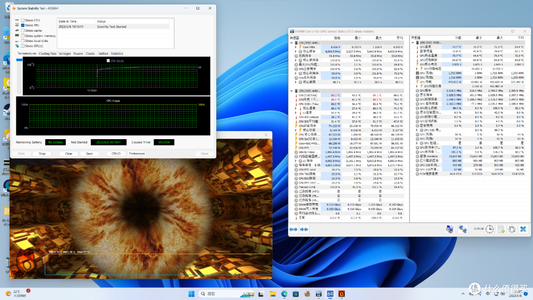Switch to the Statistics tab
This screenshot has width=533, height=300.
(x=116, y=54)
